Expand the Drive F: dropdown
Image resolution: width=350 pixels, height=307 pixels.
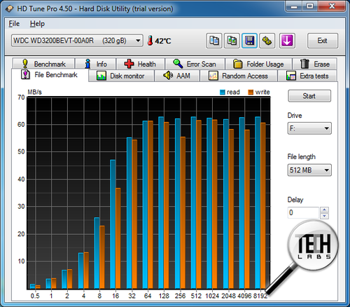(x=309, y=128)
